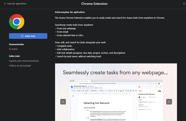Screen dimensions: 186x121
Task: Click Asana logo in preview's side panel
Action: 139,86
